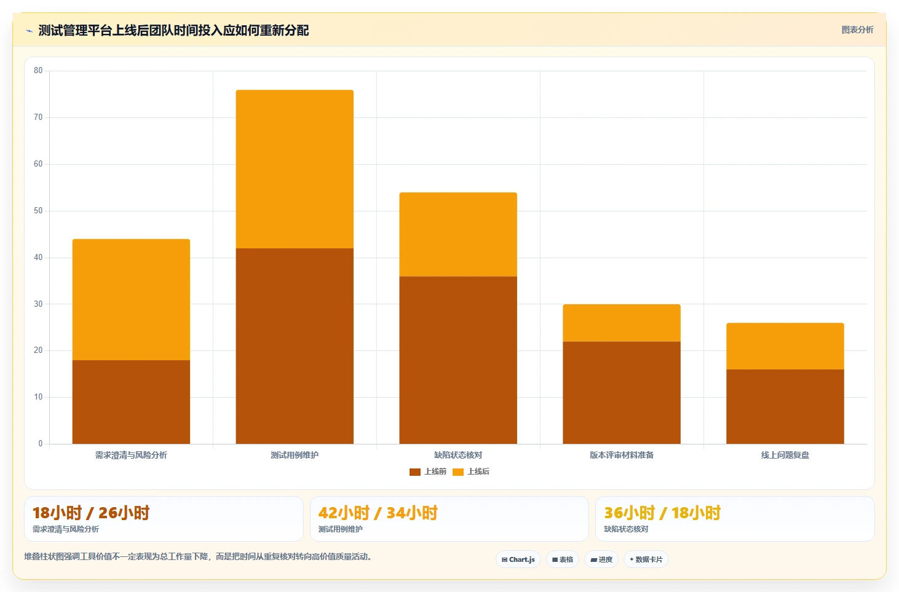This screenshot has width=899, height=592.
Task: Click the orange 上线后 segment of the 缺陷状态核对 bar
Action: (x=458, y=234)
